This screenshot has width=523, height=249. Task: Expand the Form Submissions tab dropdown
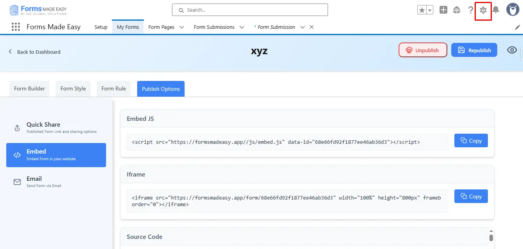click(x=242, y=27)
